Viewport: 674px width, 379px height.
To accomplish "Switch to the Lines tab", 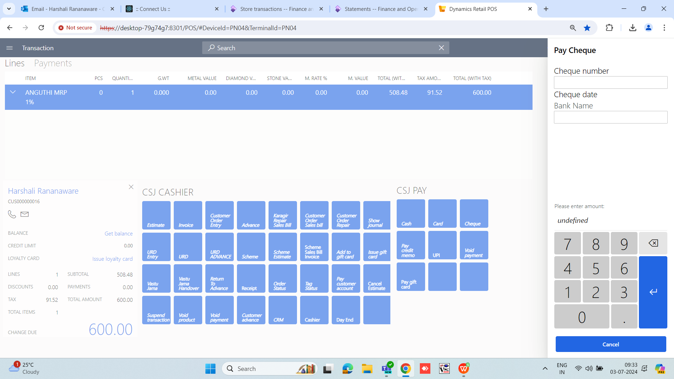I will pos(15,63).
